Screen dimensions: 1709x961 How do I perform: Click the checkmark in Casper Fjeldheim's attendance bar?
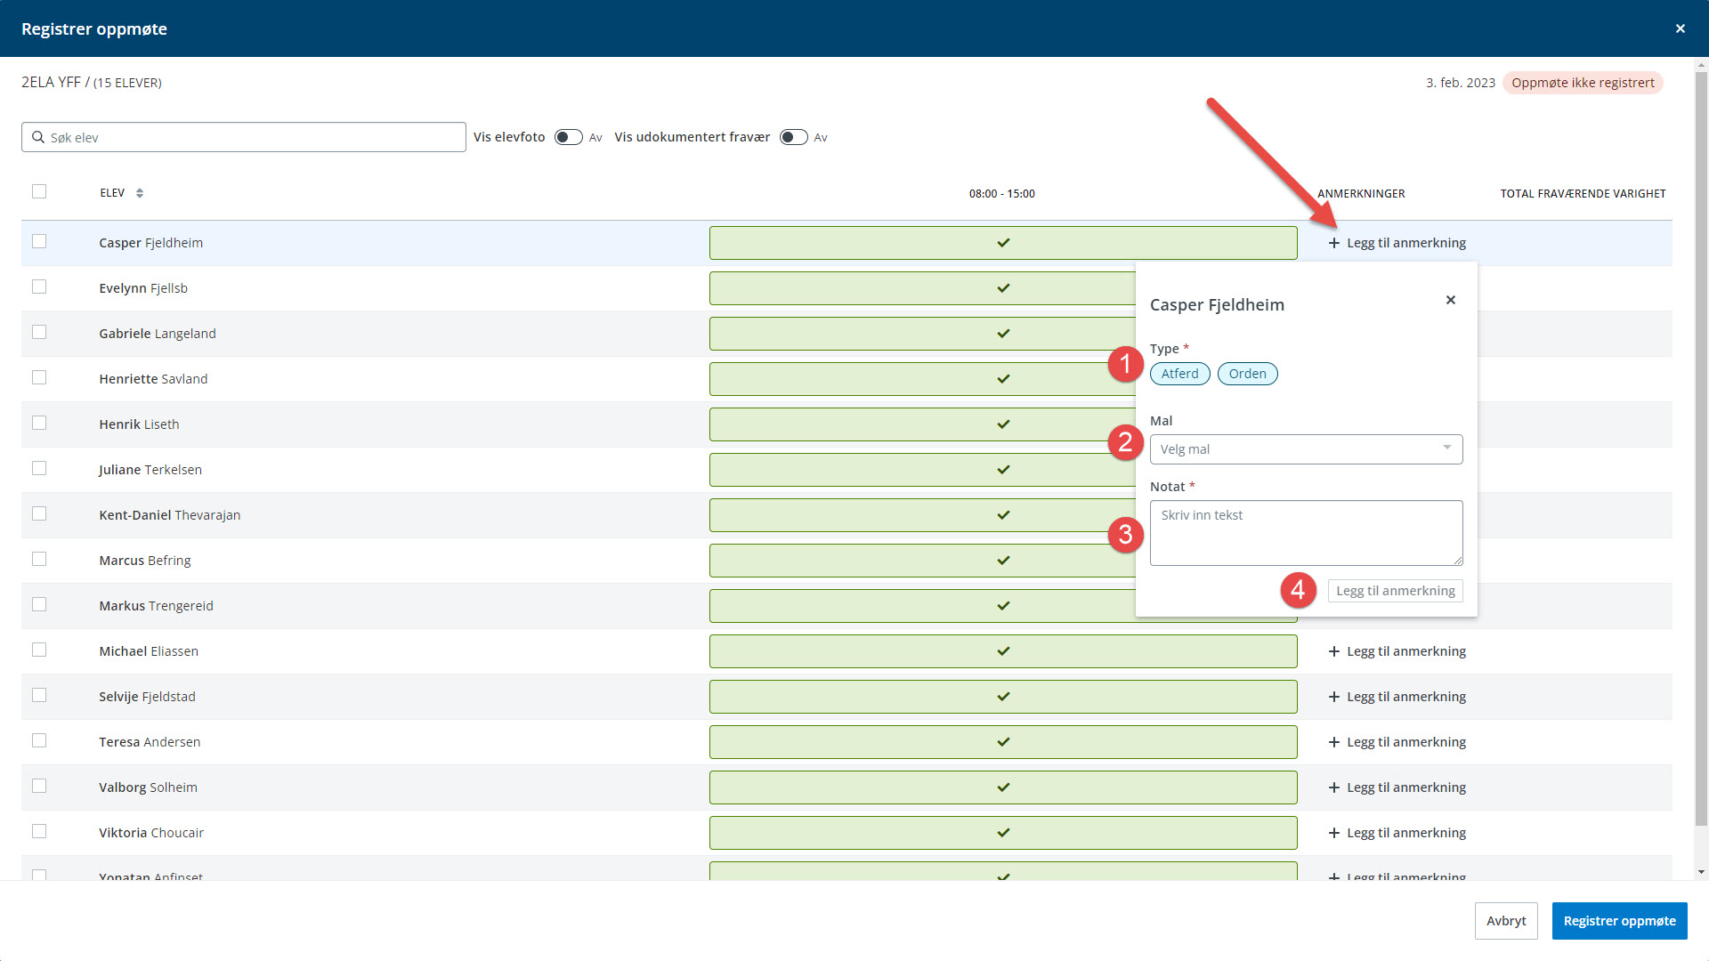(x=1003, y=243)
